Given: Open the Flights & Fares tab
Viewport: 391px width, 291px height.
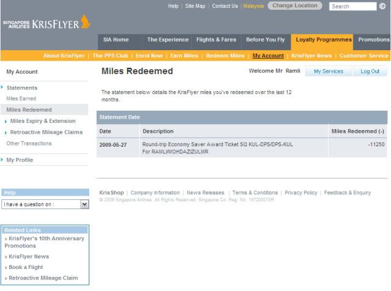Looking at the screenshot, I should pyautogui.click(x=216, y=40).
